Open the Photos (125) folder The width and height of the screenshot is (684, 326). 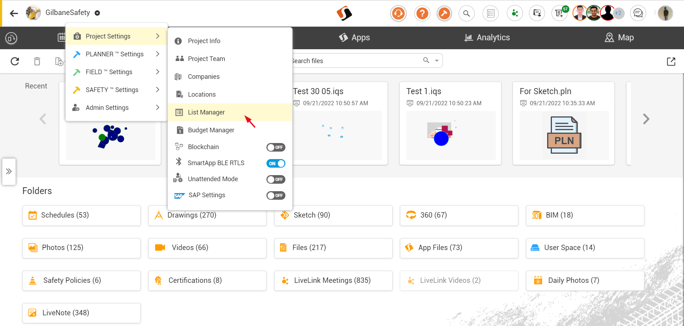click(x=81, y=248)
